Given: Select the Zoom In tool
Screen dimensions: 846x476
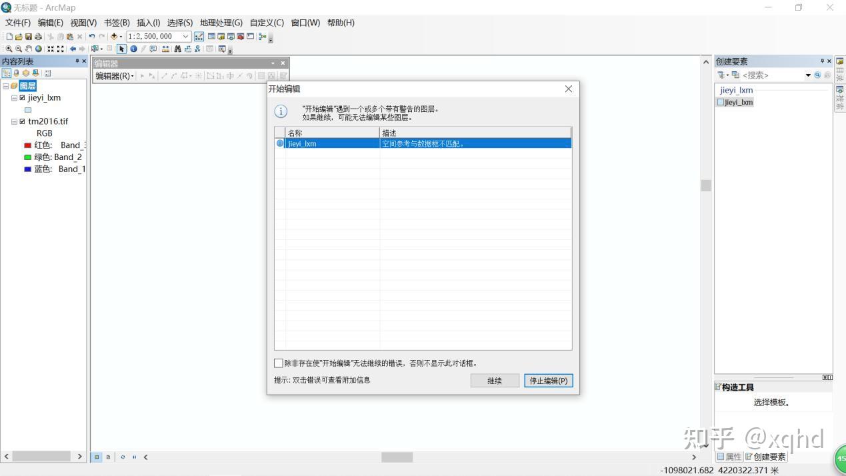Looking at the screenshot, I should click(x=9, y=49).
